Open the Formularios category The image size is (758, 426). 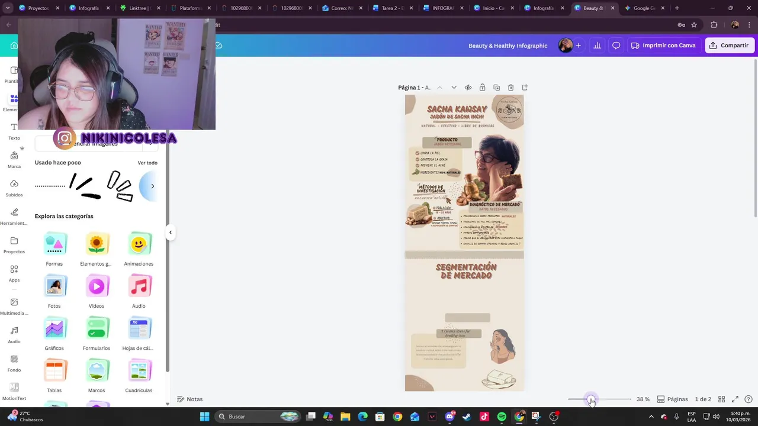[97, 334]
